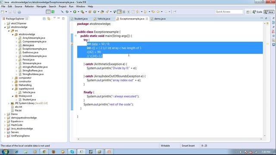Open dropdown next to Debug icon
Image resolution: width=276 pixels, height=155 pixels.
click(x=71, y=12)
